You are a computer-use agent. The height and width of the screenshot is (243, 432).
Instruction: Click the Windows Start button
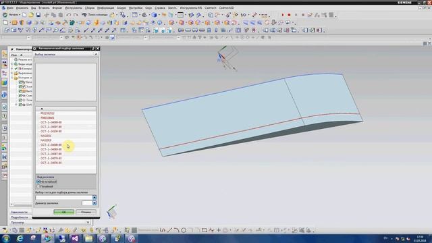click(6, 238)
